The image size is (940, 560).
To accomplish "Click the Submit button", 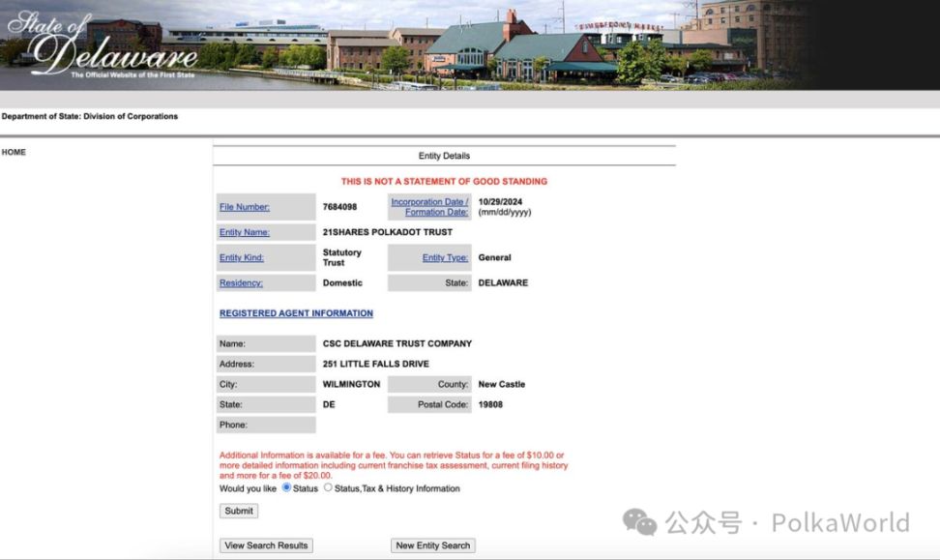I will 239,511.
